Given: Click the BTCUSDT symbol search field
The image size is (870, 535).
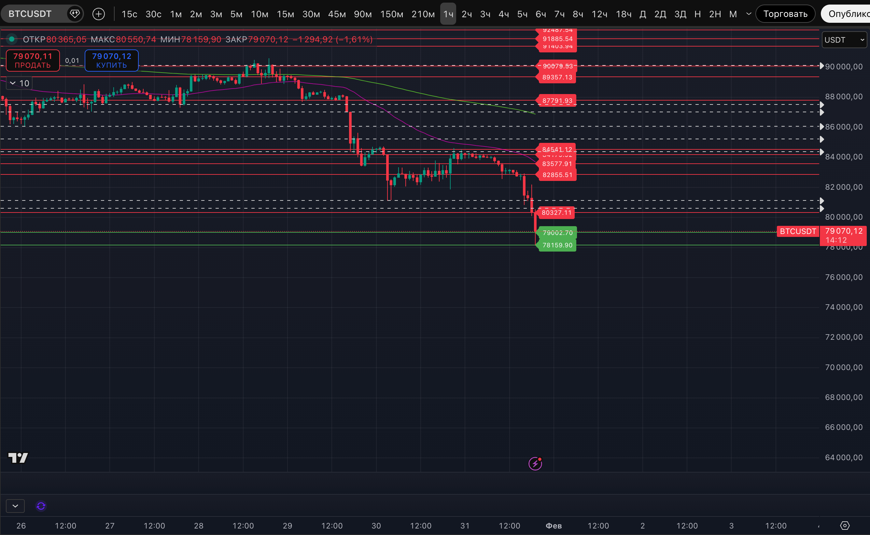Looking at the screenshot, I should pos(30,14).
